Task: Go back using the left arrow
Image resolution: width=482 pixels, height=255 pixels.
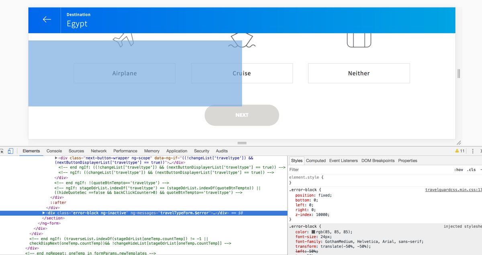Action: (x=47, y=19)
